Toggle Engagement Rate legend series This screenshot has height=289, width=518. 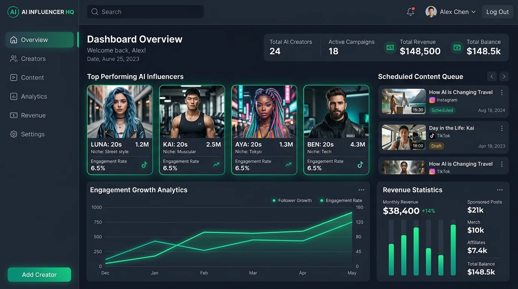(x=341, y=201)
